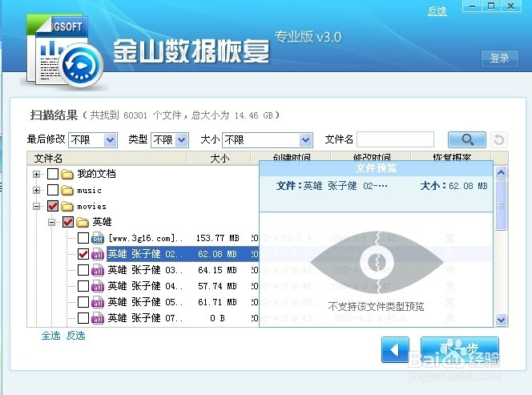The height and width of the screenshot is (395, 532).
Task: Check the [www.3g16.com] file checkbox
Action: (x=83, y=238)
